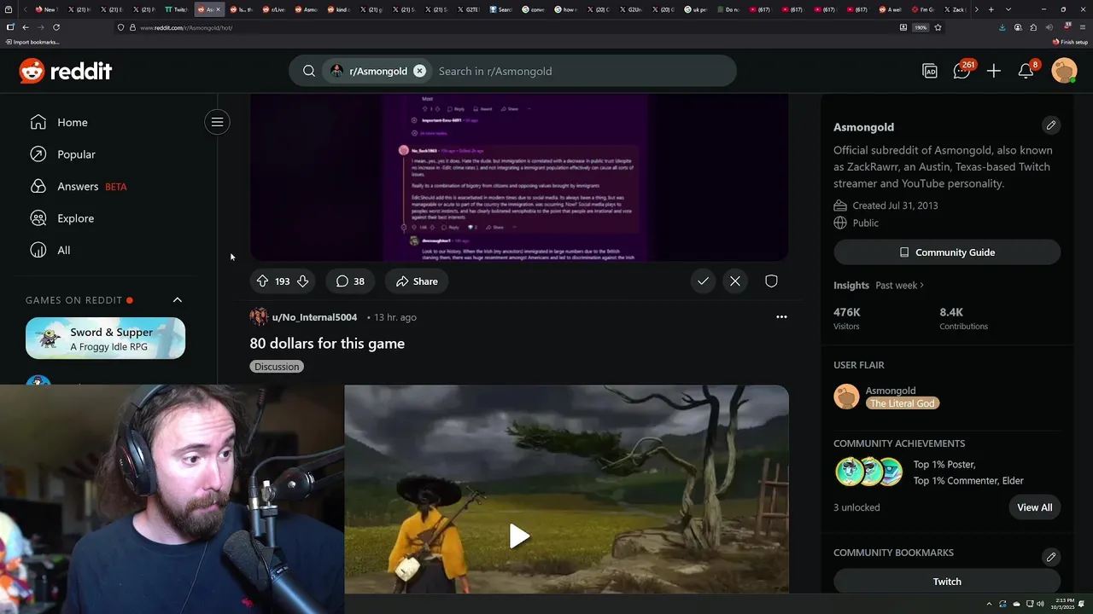The width and height of the screenshot is (1093, 614).
Task: Open a new browser tab
Action: tap(991, 9)
